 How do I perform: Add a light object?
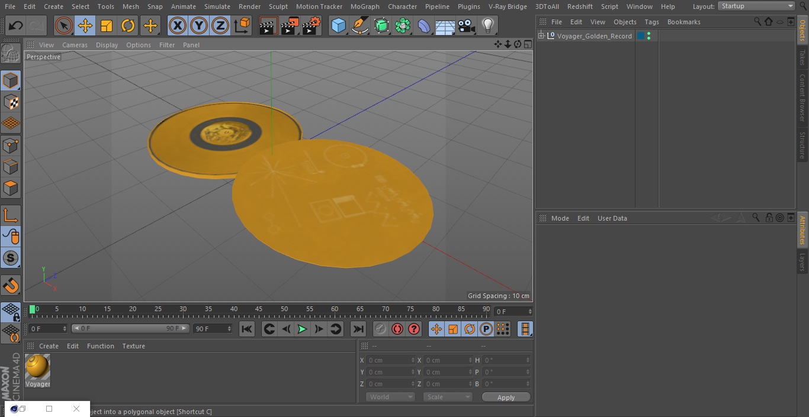(487, 26)
